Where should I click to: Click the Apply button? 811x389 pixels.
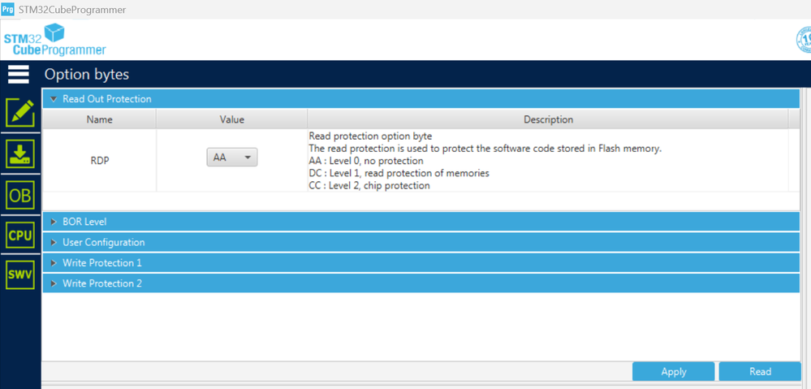coord(674,371)
